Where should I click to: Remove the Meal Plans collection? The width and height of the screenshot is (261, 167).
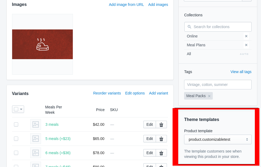[x=246, y=45]
